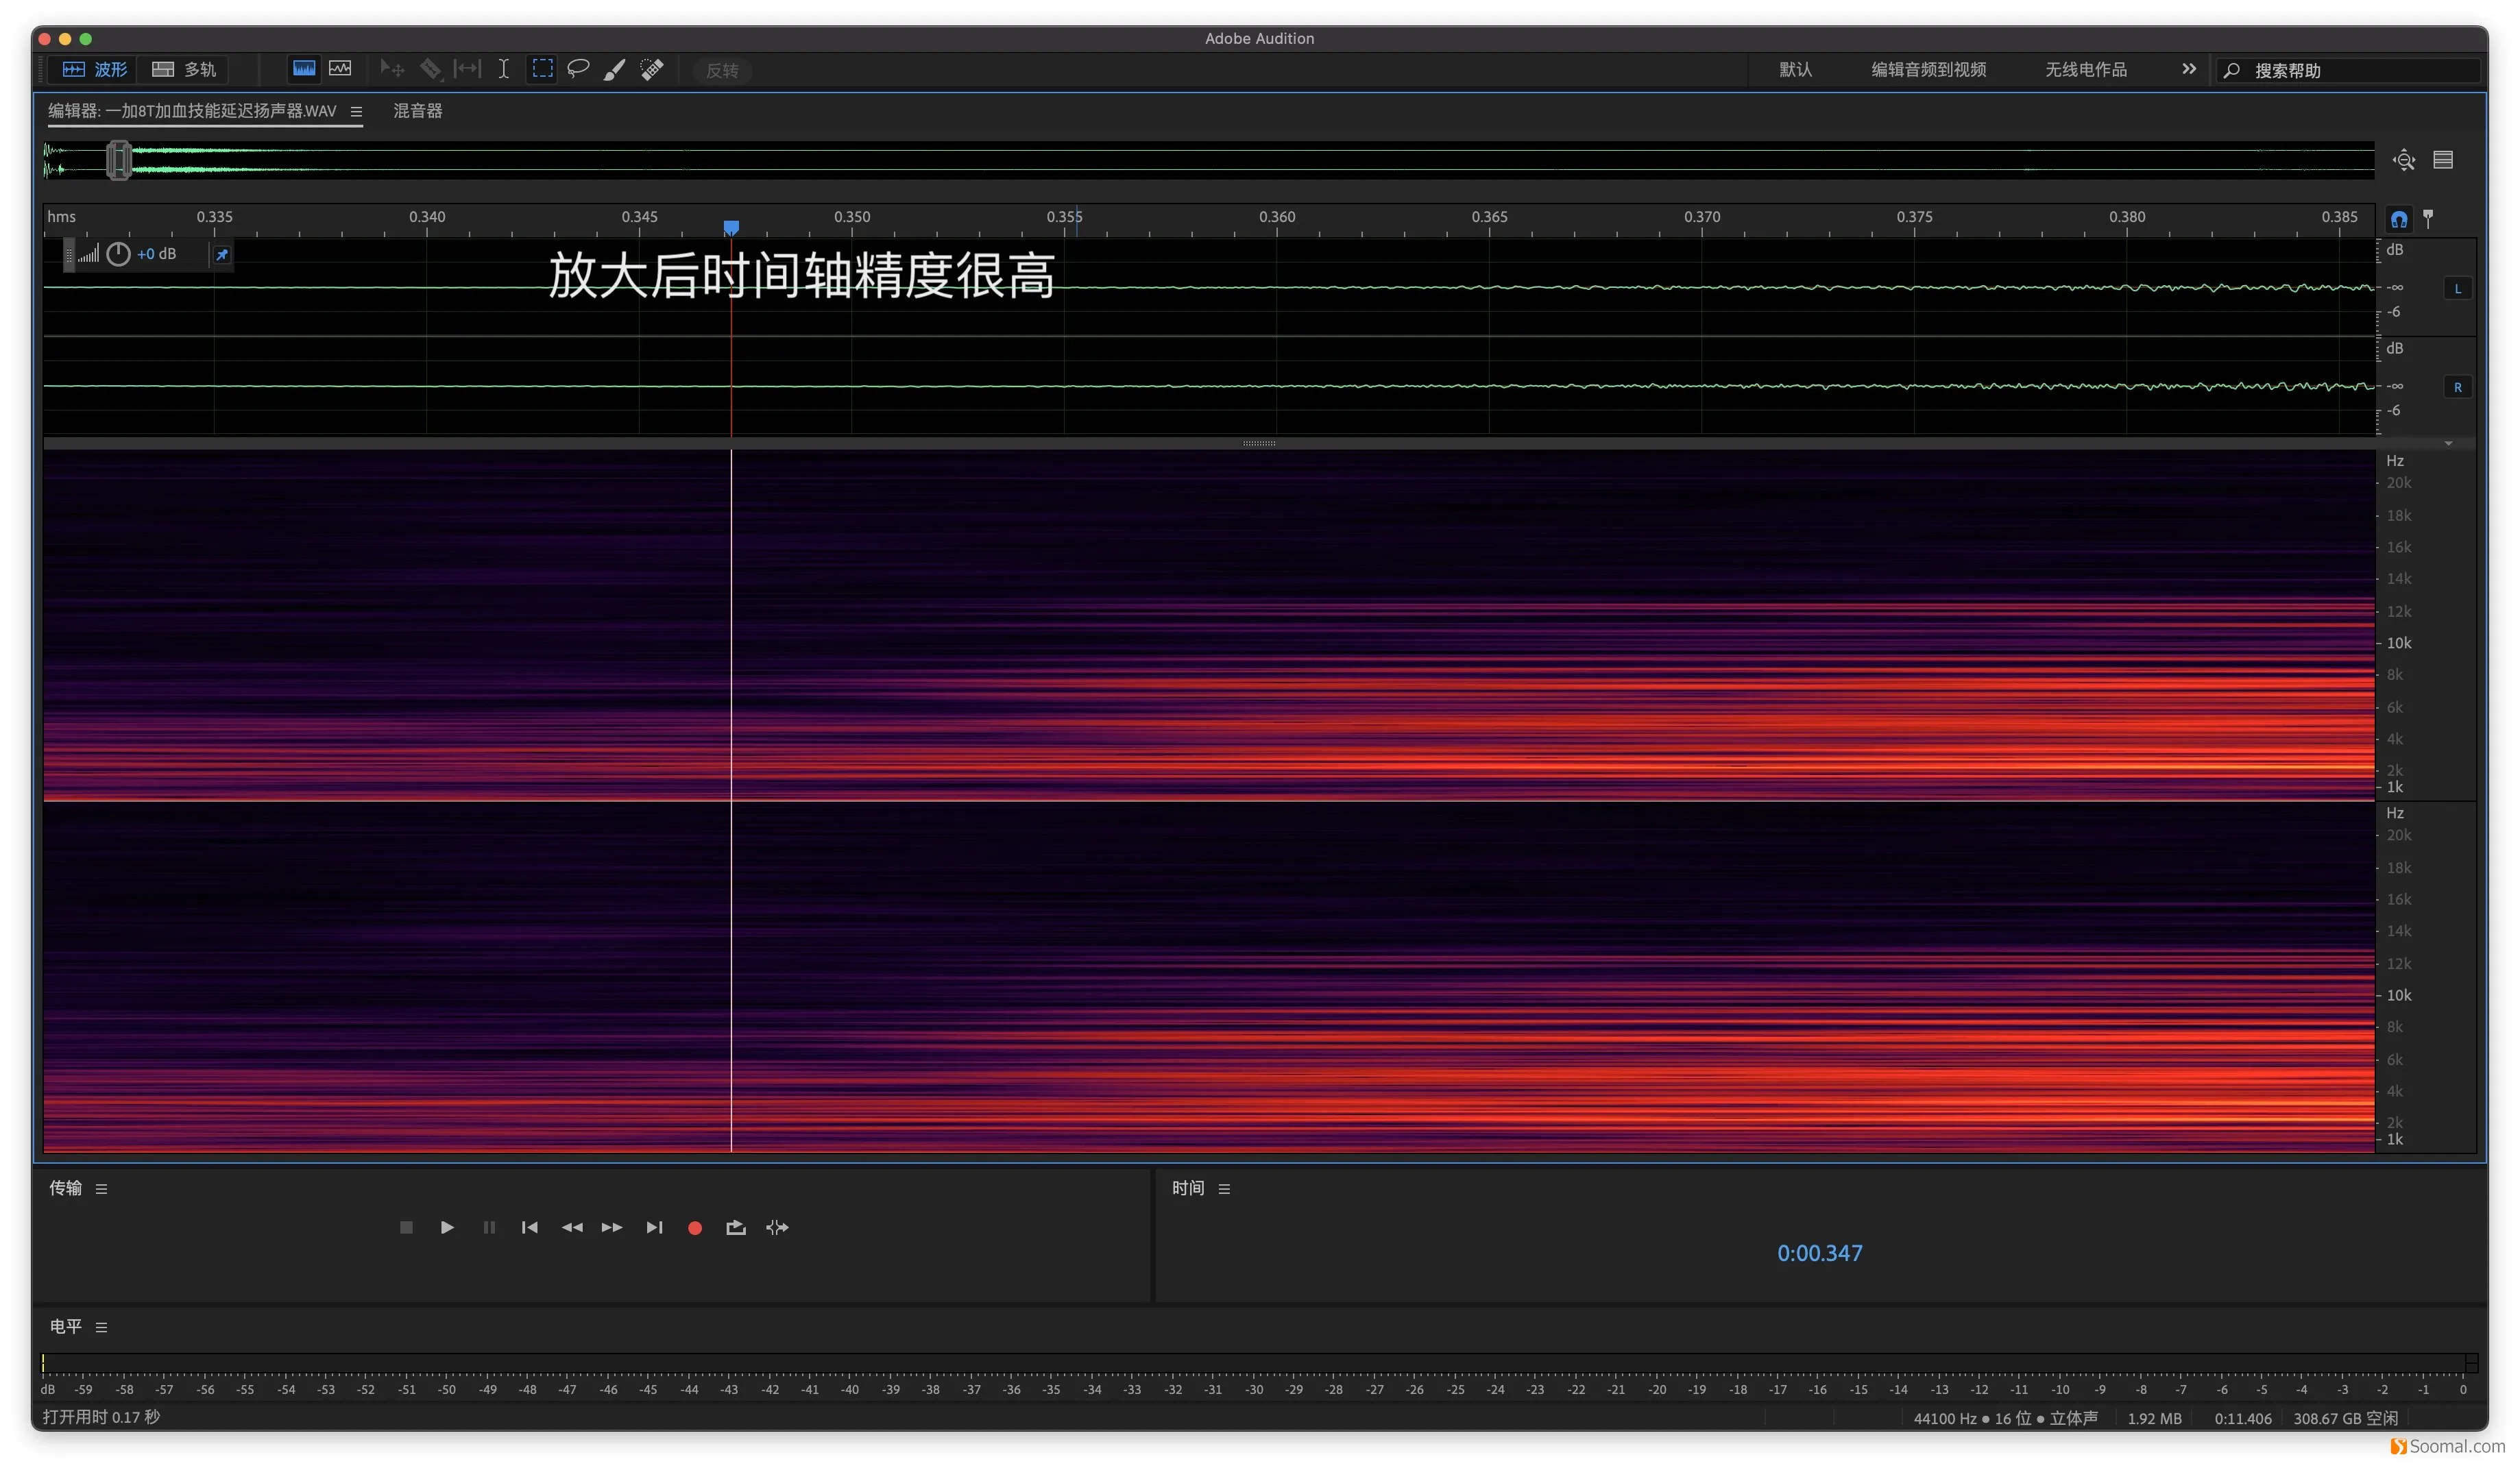Click the level meter bar
Screen dimensions: 2520x1468
click(x=1259, y=1363)
